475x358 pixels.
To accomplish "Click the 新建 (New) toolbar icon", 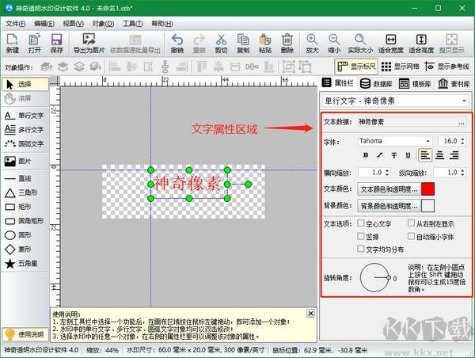I will 13,44.
